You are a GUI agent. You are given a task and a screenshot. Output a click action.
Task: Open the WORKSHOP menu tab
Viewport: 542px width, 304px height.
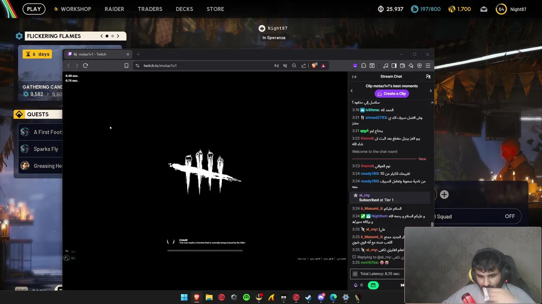pyautogui.click(x=72, y=9)
